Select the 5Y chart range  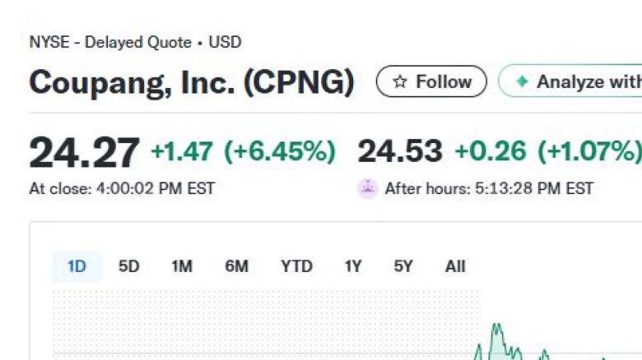pos(403,266)
